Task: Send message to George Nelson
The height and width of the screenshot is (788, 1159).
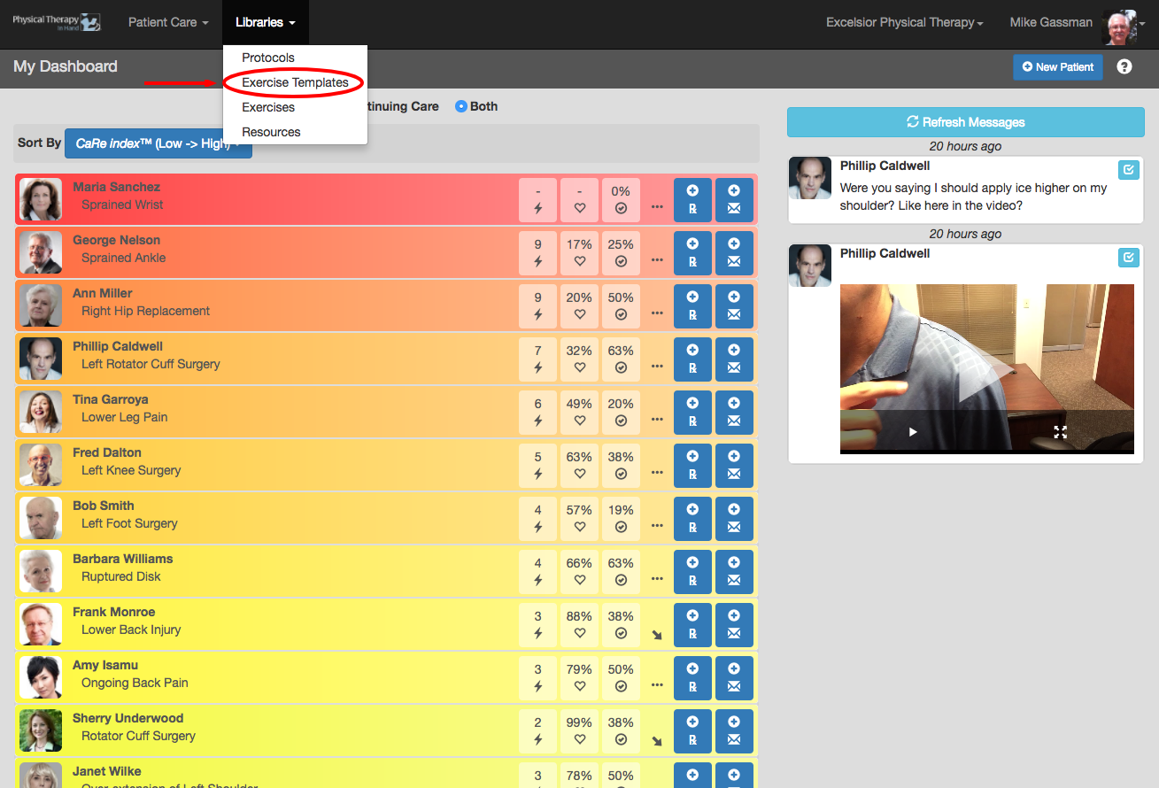Action: (734, 252)
